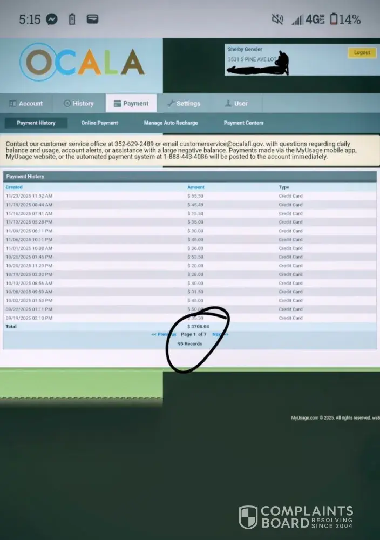Select Payment History submenu
This screenshot has height=540, width=380.
point(36,123)
